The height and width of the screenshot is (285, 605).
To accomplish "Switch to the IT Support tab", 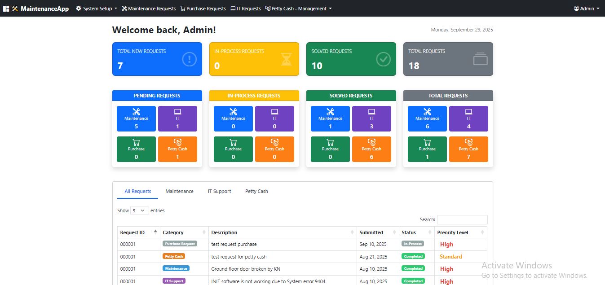I will 219,191.
